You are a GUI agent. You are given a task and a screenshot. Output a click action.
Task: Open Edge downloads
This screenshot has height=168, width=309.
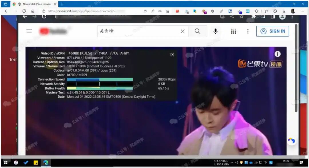[x=284, y=11]
